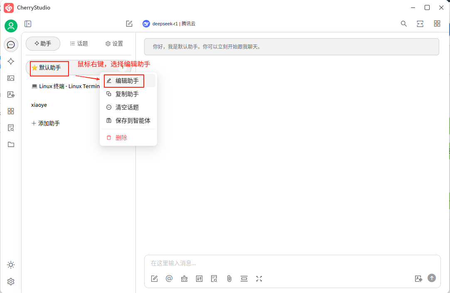
Task: Open the files folder icon in the sidebar
Action: click(11, 144)
